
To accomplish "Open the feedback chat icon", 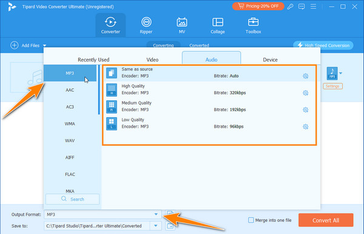I will point(302,7).
